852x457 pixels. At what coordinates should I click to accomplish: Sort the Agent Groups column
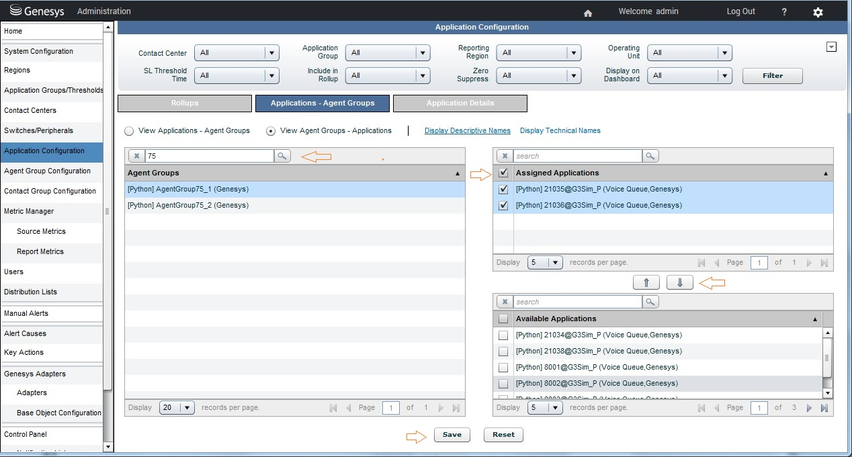coord(295,173)
